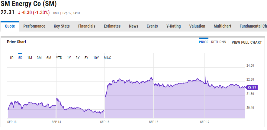Viewport: 267px width, 130px height.
Task: Open the Financials tab
Action: tap(87, 26)
